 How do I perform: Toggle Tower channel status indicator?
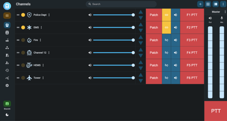23,78
